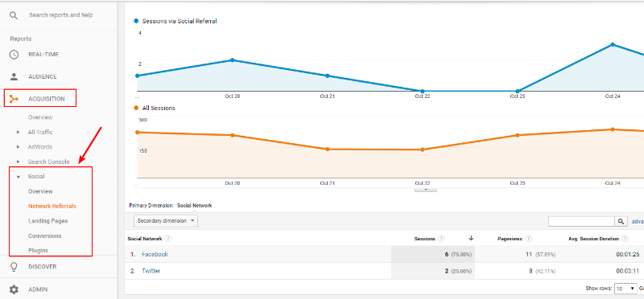Click All Sessions chart legend

point(155,109)
